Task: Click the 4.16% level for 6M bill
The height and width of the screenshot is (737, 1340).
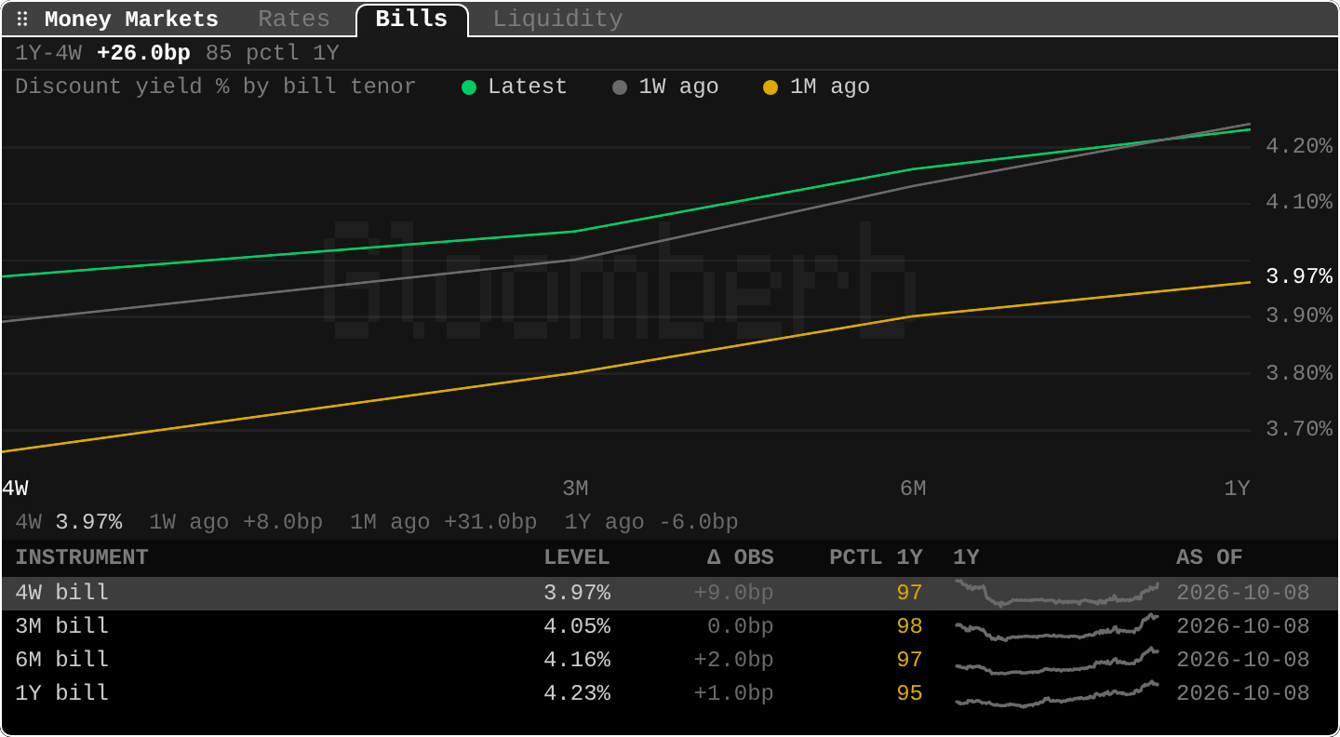Action: point(577,660)
